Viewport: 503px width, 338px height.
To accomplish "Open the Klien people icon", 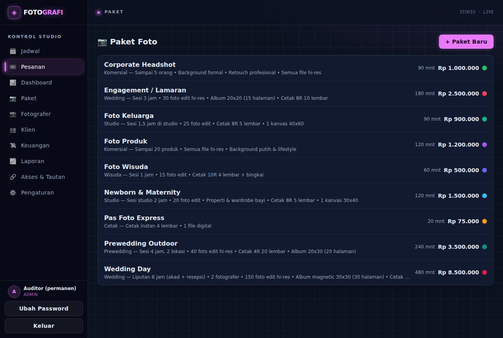I will pos(13,130).
